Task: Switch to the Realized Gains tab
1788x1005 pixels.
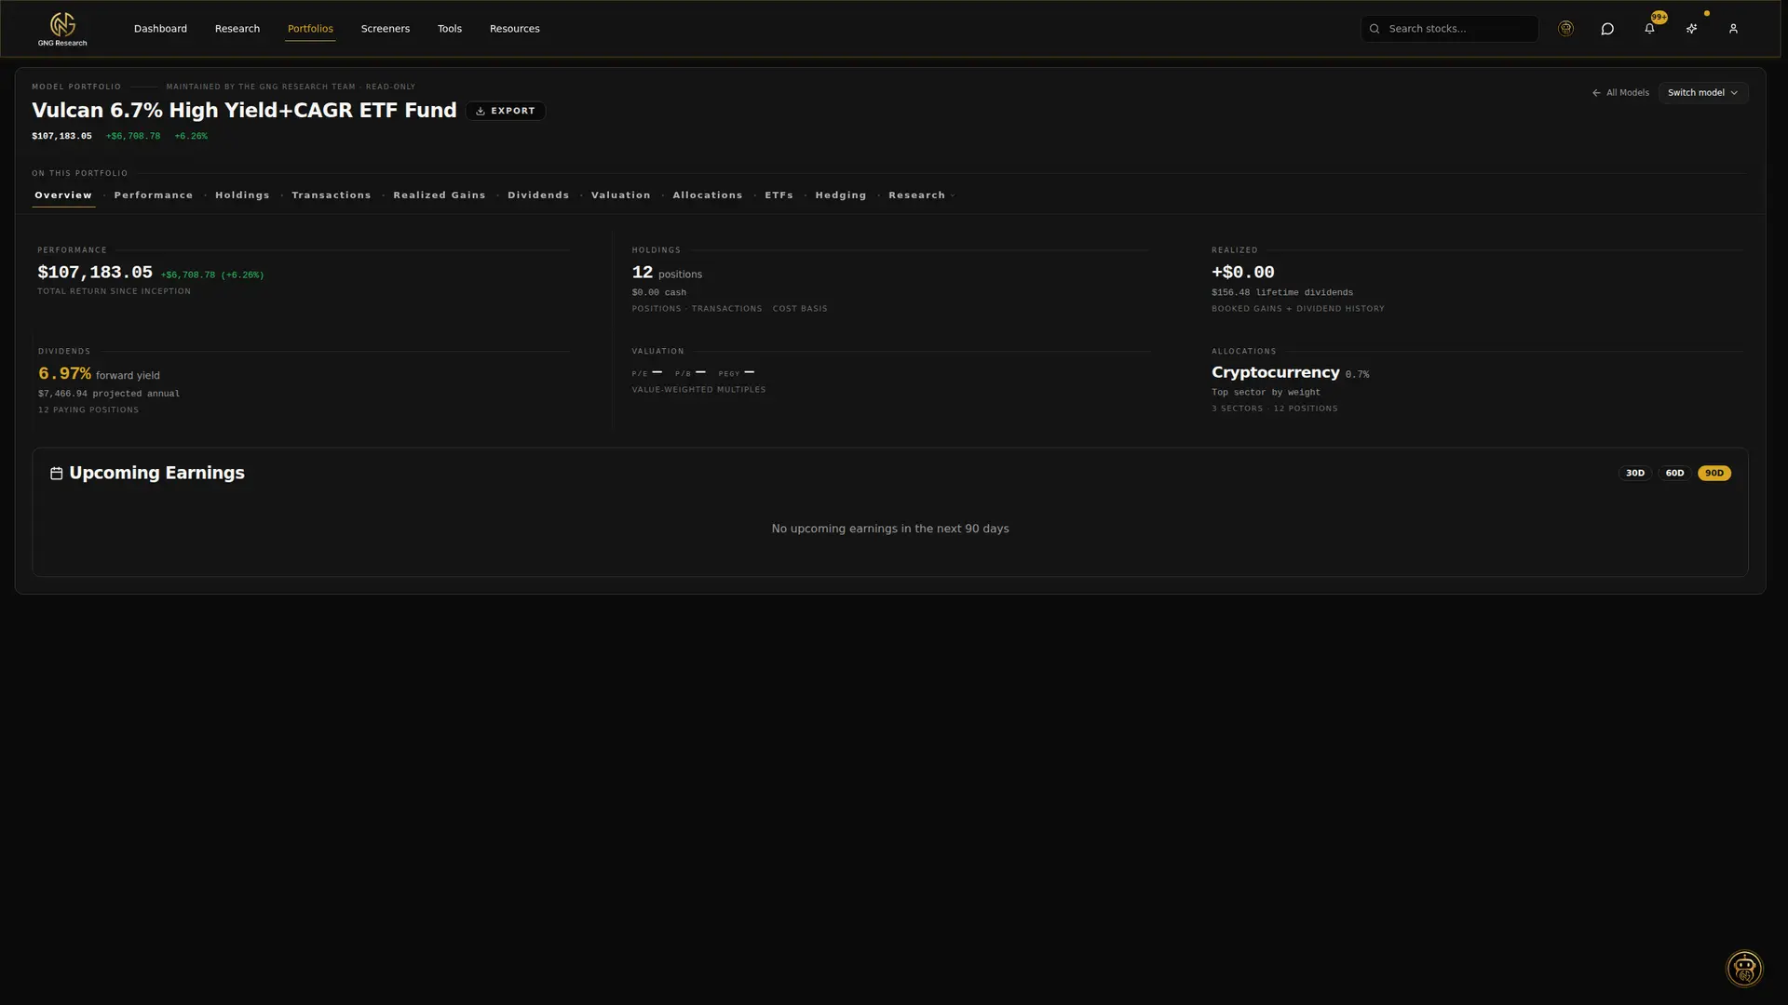Action: (x=440, y=195)
